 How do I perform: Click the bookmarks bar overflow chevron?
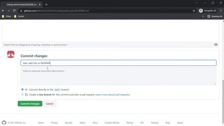pyautogui.click(x=203, y=16)
